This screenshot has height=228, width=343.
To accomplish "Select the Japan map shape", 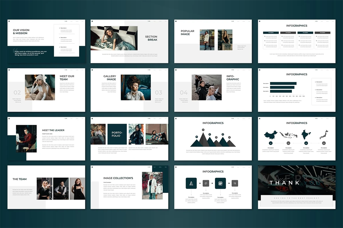I will [324, 135].
